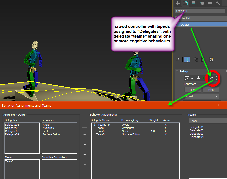This screenshot has width=227, height=179.
Task: Click the Multiple Delegate Editing stick-figure icon
Action: click(199, 78)
